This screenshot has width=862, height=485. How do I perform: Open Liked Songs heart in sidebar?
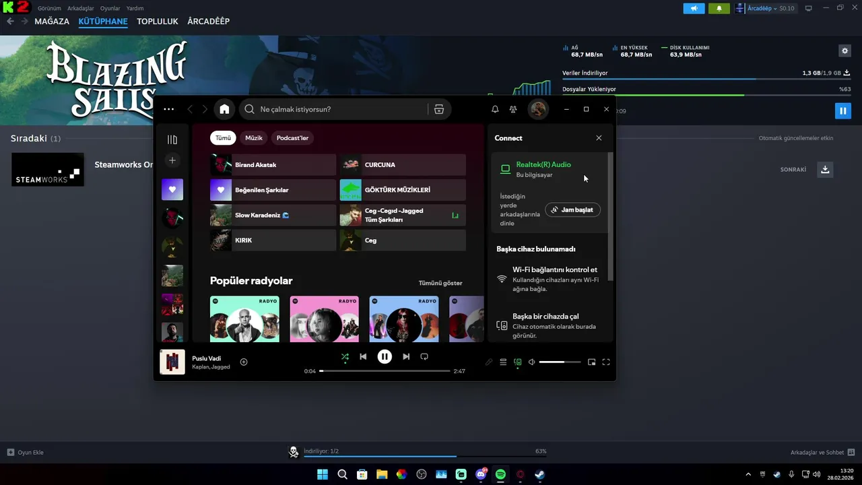[x=172, y=190]
